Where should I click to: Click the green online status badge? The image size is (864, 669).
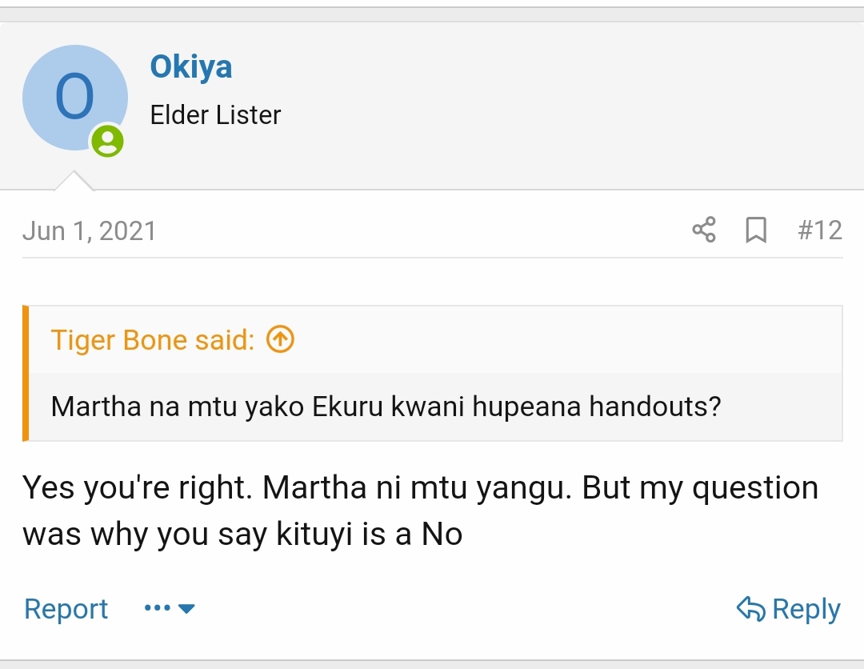[x=107, y=142]
